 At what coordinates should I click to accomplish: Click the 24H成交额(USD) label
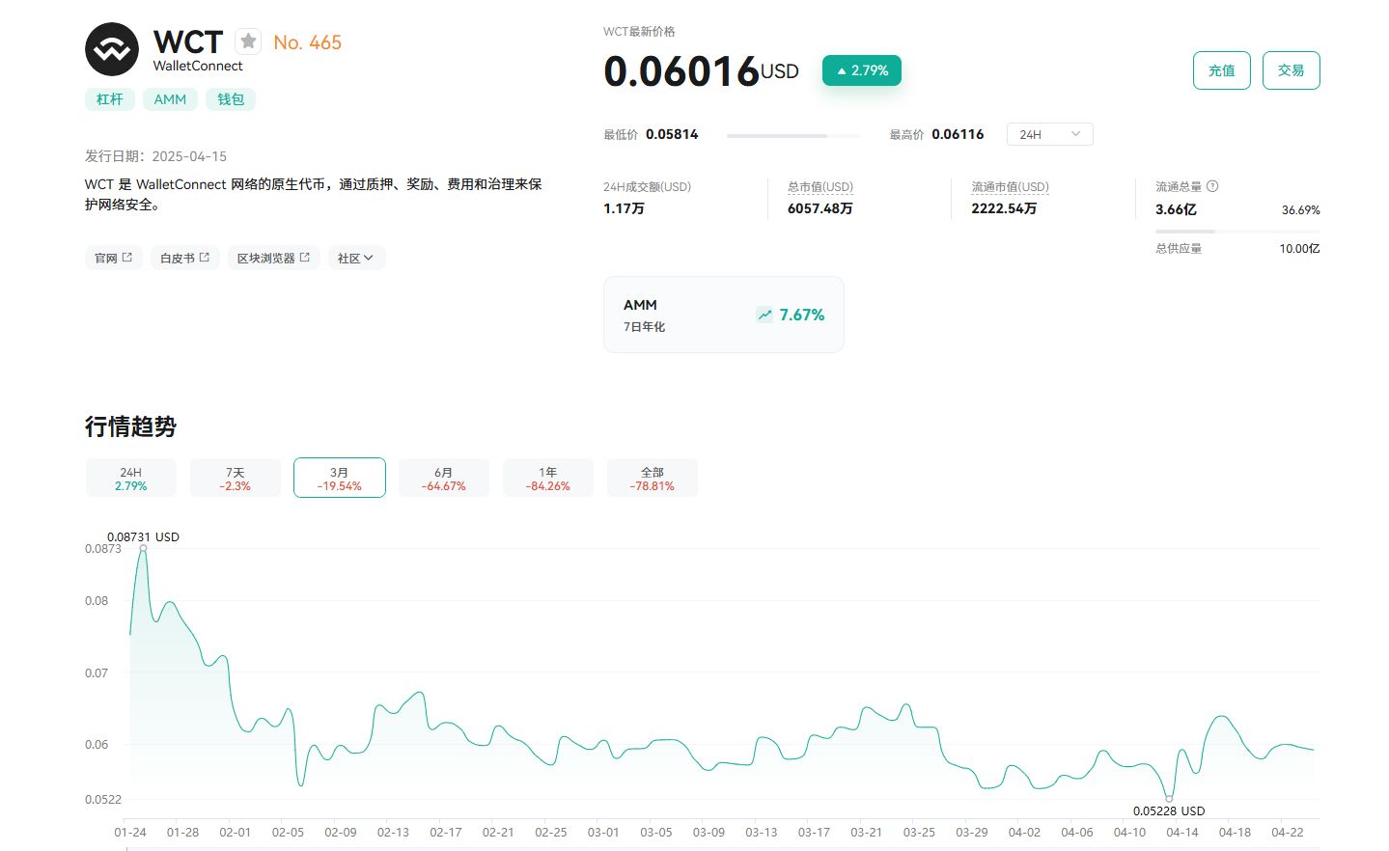click(648, 186)
